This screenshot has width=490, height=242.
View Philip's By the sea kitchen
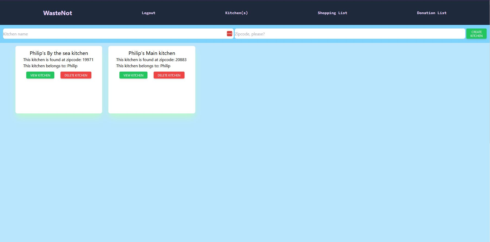40,75
